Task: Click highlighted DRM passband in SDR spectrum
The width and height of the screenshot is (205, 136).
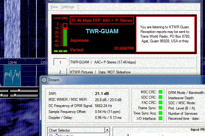Action: click(x=12, y=76)
